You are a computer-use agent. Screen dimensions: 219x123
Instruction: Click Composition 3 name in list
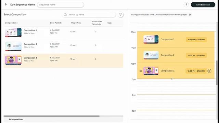click(30, 58)
